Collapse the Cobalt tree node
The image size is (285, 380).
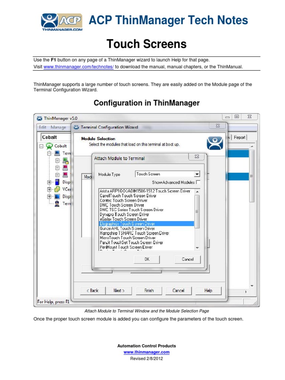pos(41,146)
